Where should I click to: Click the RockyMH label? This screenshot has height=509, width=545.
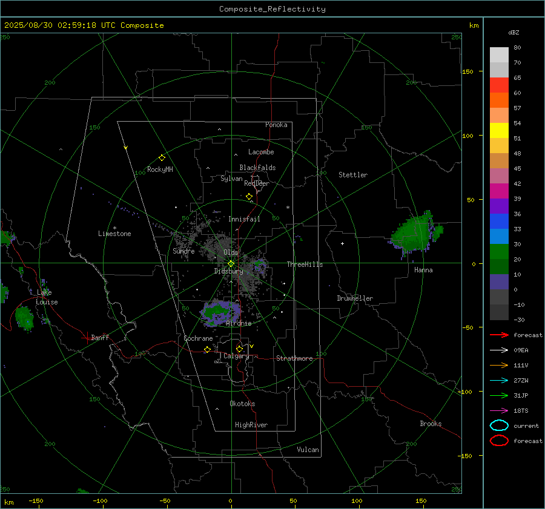pyautogui.click(x=160, y=169)
